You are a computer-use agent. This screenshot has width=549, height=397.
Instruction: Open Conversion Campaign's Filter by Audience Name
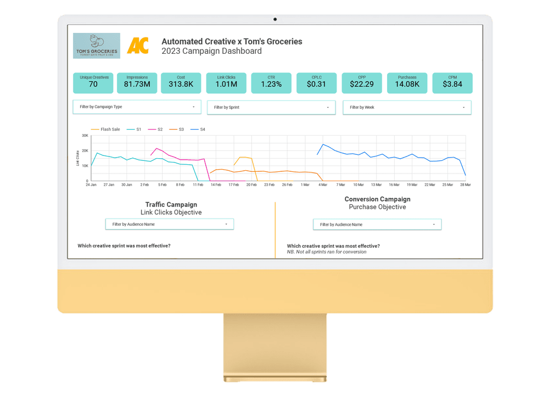[x=378, y=224]
